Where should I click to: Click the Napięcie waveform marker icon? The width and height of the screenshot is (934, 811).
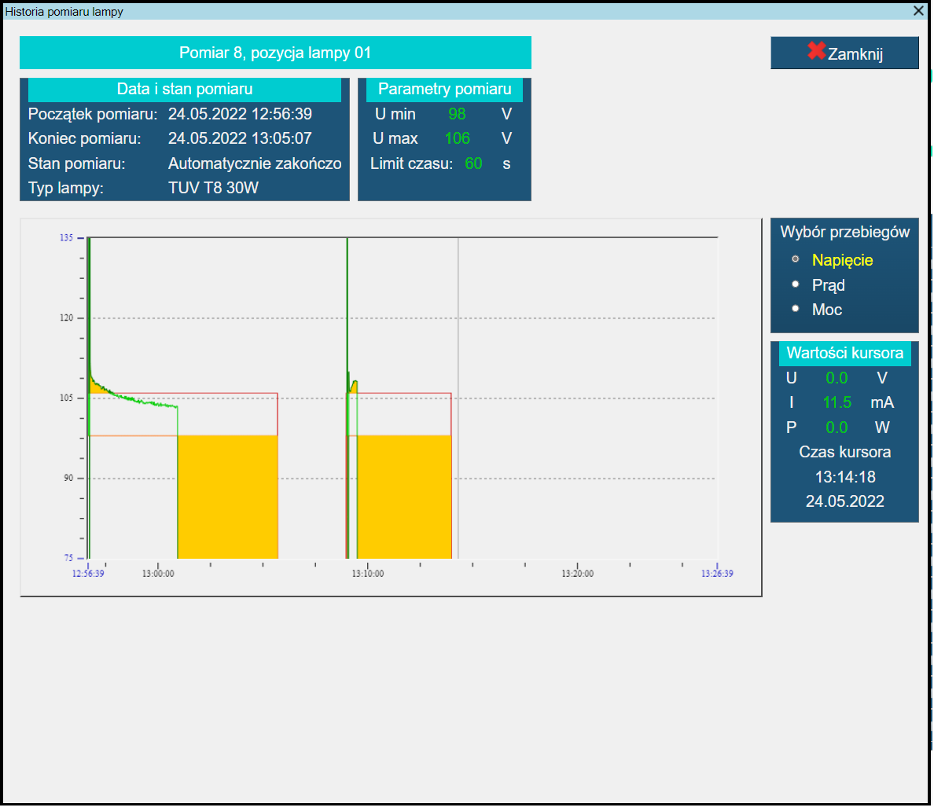click(x=796, y=259)
